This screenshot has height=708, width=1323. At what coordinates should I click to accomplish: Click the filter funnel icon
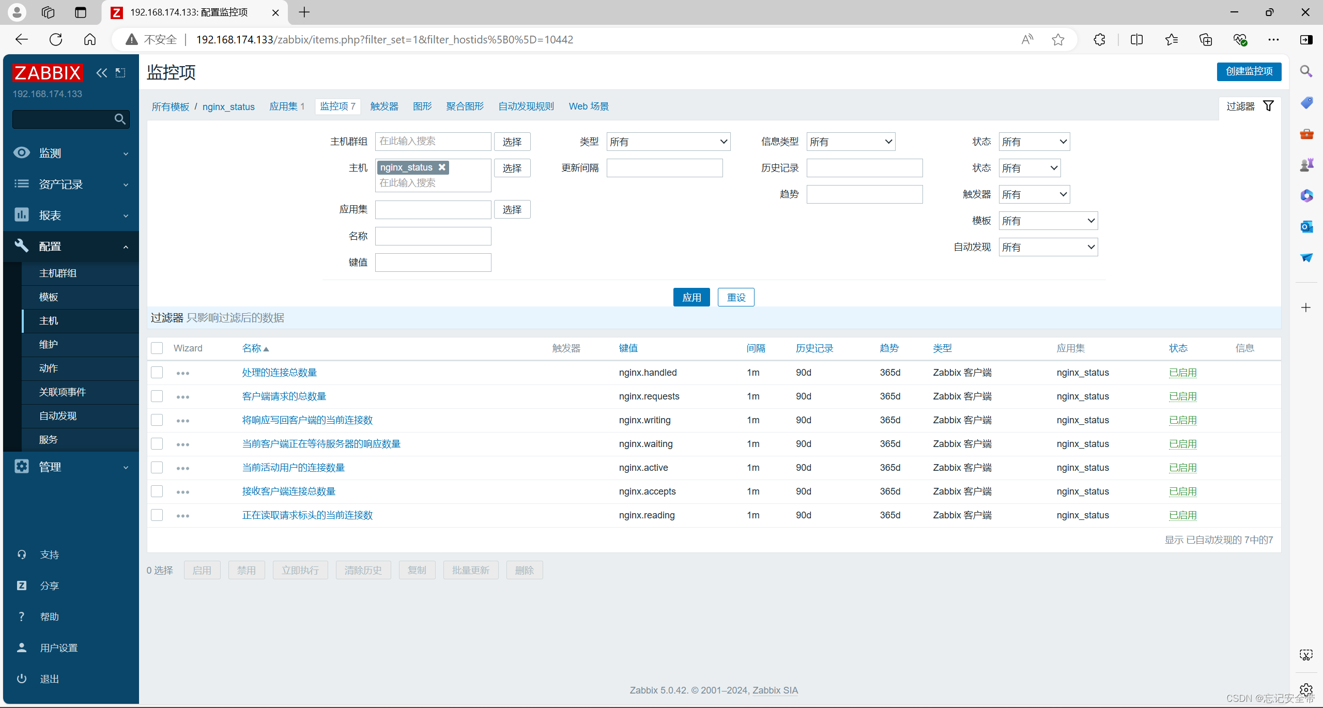(x=1268, y=106)
